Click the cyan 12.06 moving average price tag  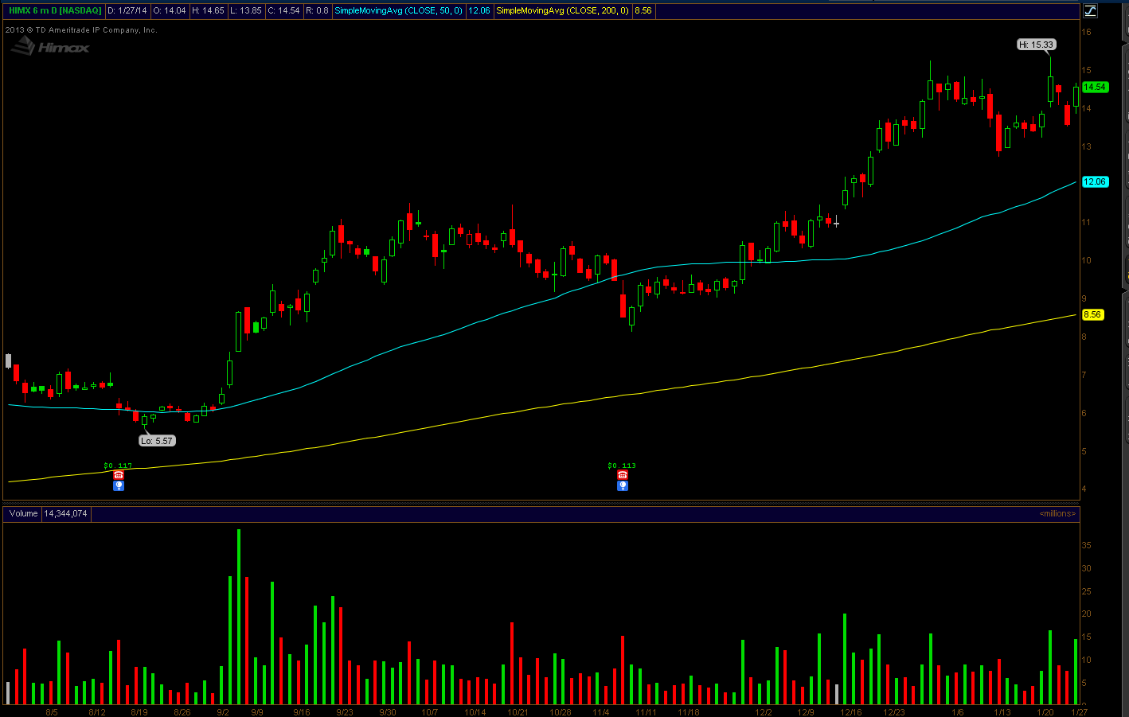tap(1095, 181)
